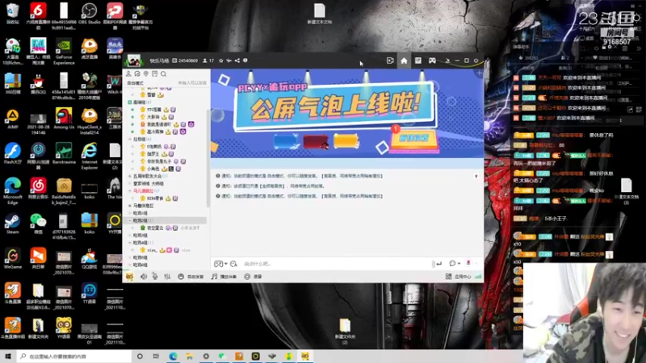Click the 自由发言 button
The image size is (646, 363).
pyautogui.click(x=191, y=277)
